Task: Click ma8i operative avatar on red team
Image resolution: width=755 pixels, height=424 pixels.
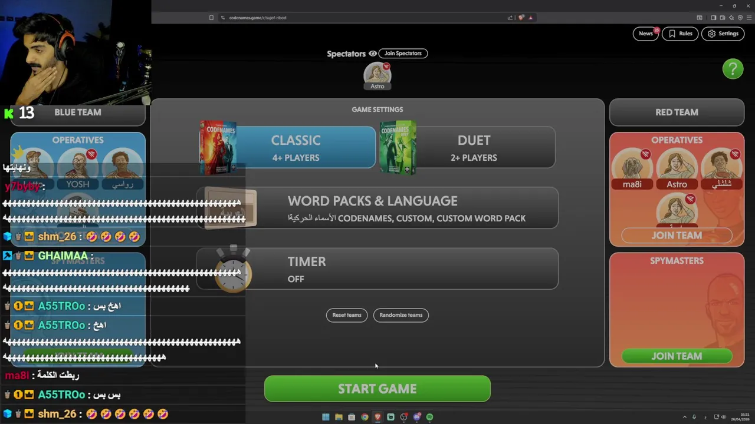Action: [x=632, y=169]
